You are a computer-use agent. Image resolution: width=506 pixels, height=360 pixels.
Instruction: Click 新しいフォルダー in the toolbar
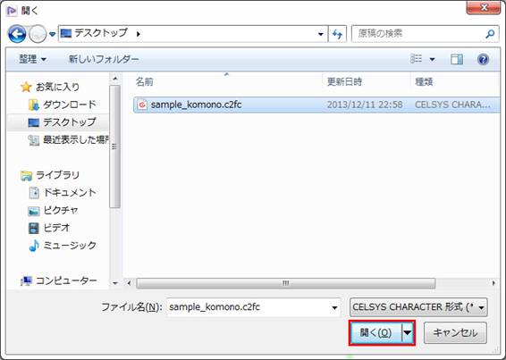[x=104, y=59]
